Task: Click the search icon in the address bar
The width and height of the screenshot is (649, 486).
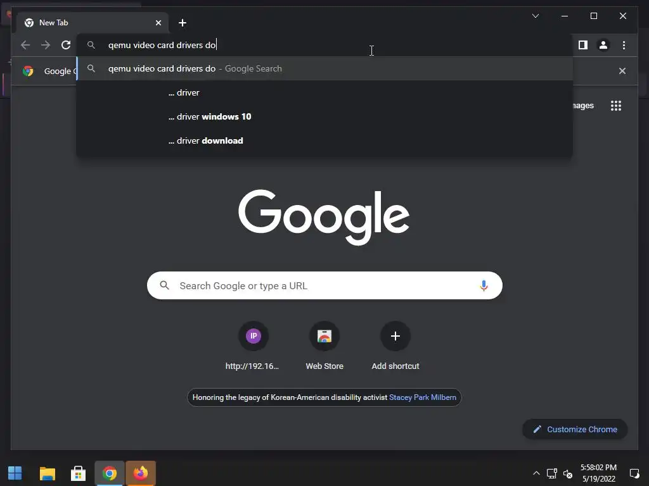Action: tap(91, 45)
